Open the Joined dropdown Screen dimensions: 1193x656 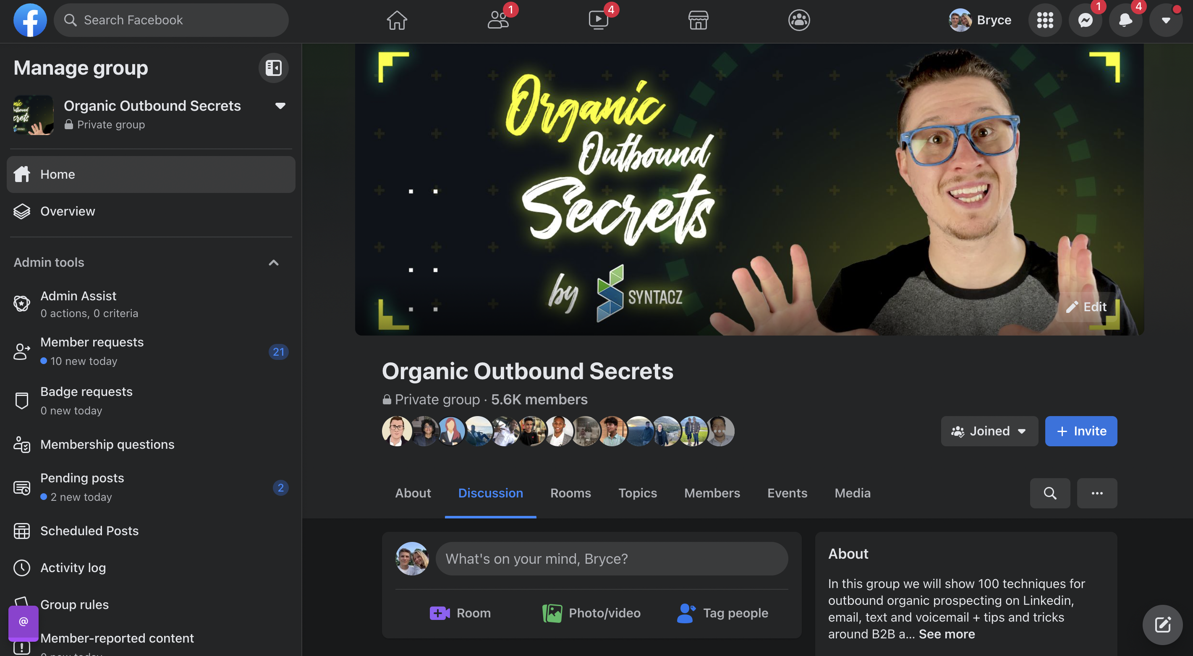point(989,431)
